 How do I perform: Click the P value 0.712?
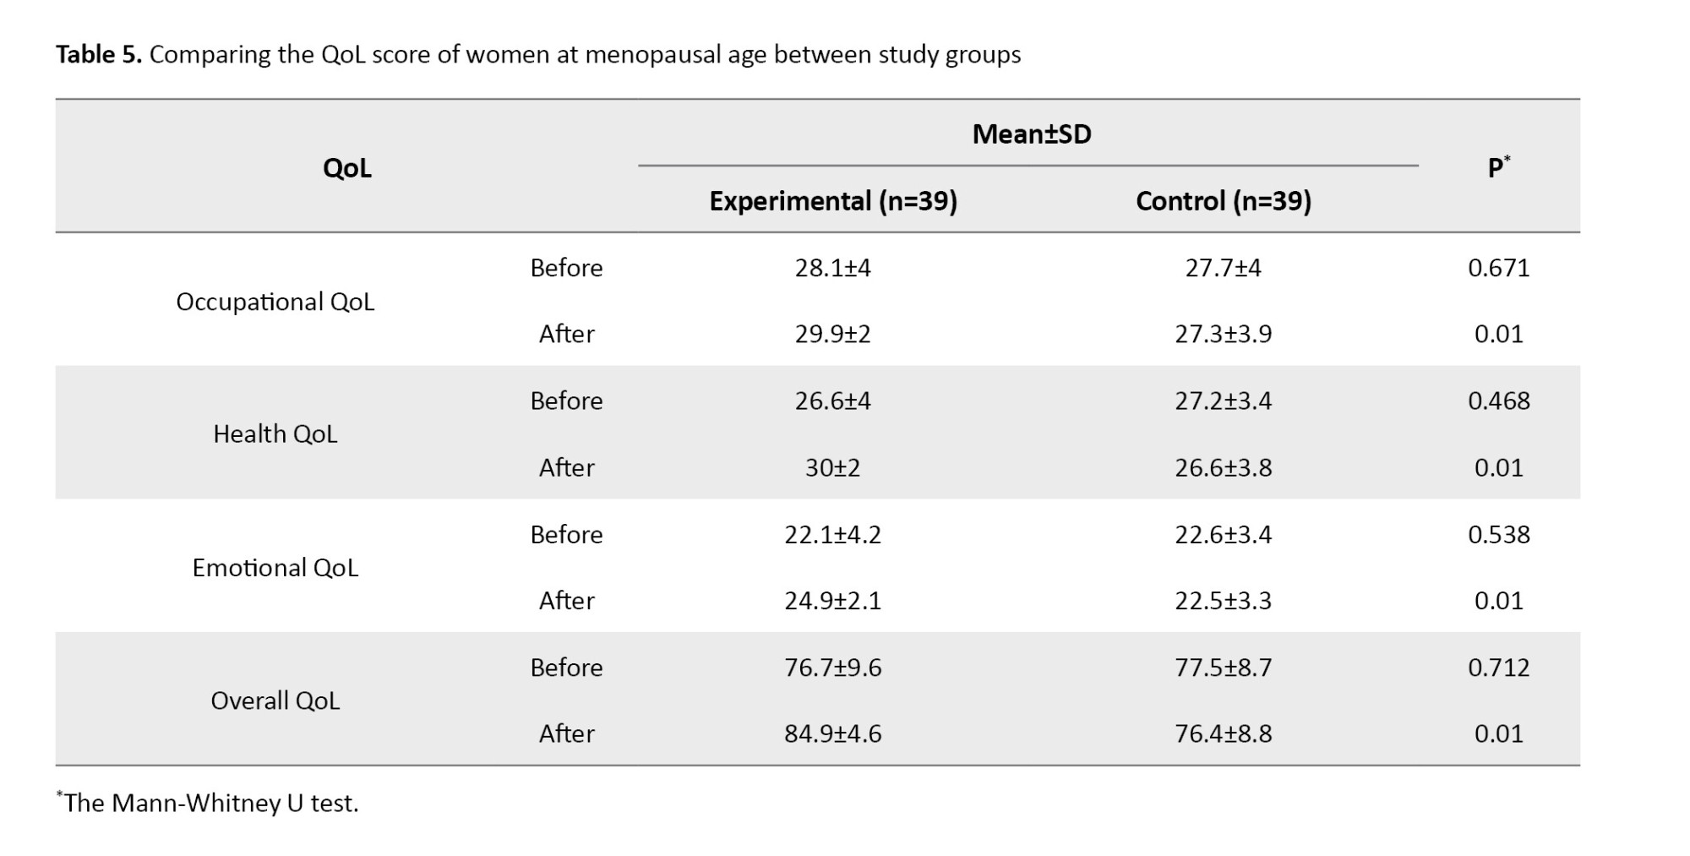click(1498, 668)
